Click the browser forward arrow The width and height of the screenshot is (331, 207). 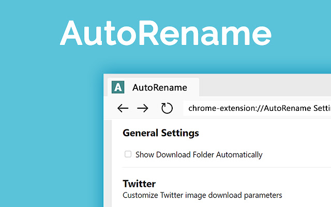pyautogui.click(x=143, y=108)
